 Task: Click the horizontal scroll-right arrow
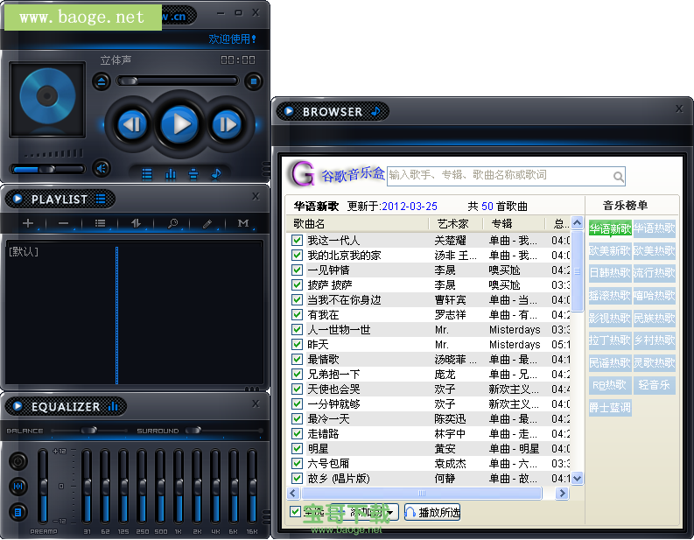pyautogui.click(x=562, y=493)
